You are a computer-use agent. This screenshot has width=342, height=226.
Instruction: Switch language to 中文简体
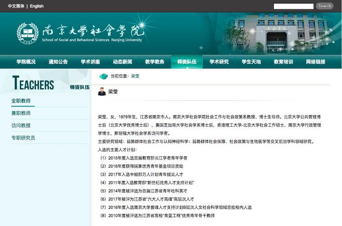[x=16, y=6]
